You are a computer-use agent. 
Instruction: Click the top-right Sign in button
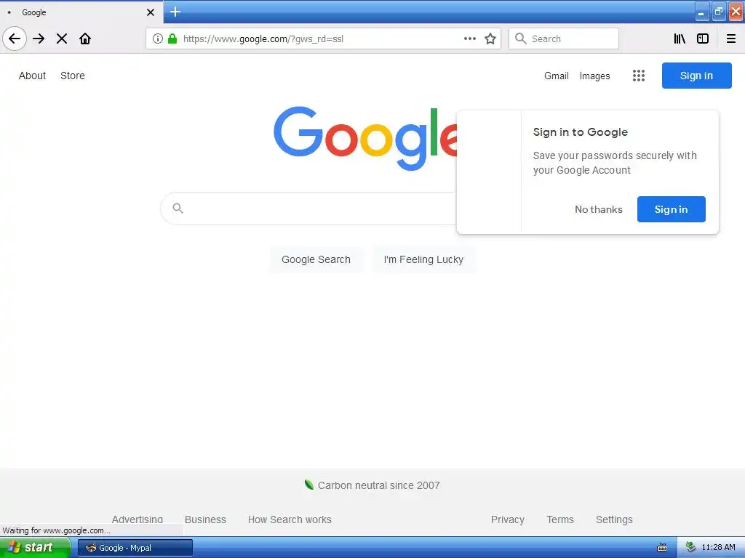point(696,76)
